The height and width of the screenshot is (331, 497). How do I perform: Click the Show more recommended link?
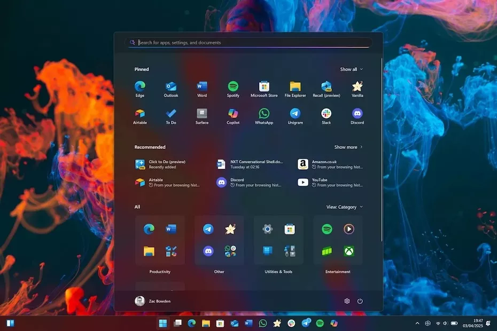pos(348,147)
